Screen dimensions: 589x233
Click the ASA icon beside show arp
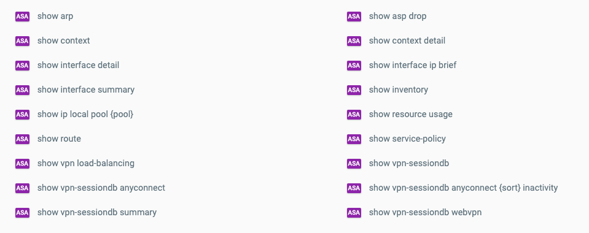tap(22, 17)
